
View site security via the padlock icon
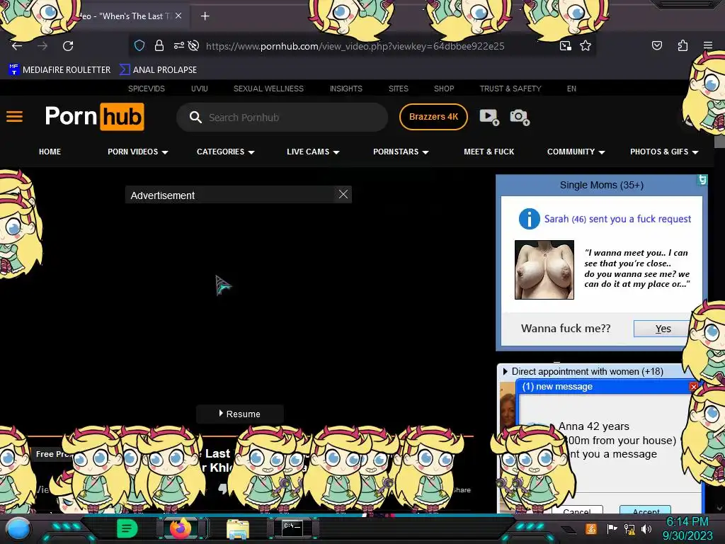point(159,45)
